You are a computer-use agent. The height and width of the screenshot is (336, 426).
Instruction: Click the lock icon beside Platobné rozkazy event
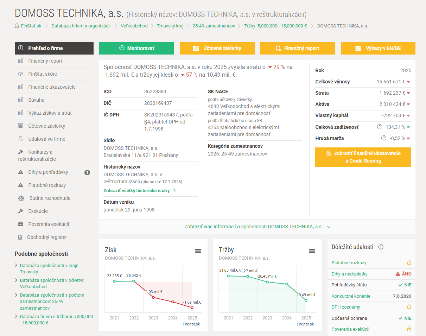[409, 262]
